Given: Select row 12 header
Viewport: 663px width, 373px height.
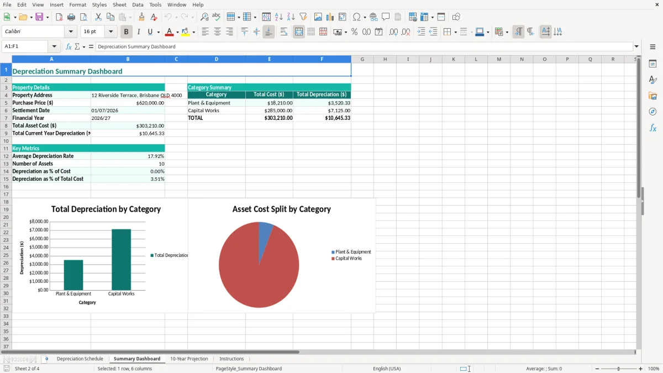Looking at the screenshot, I should pos(6,156).
